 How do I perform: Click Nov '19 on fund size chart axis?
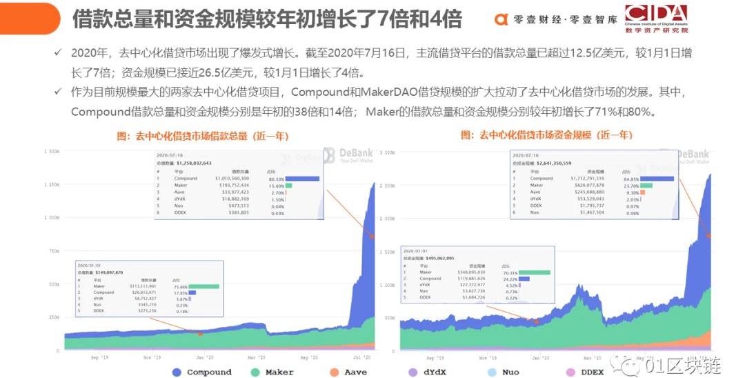486,357
